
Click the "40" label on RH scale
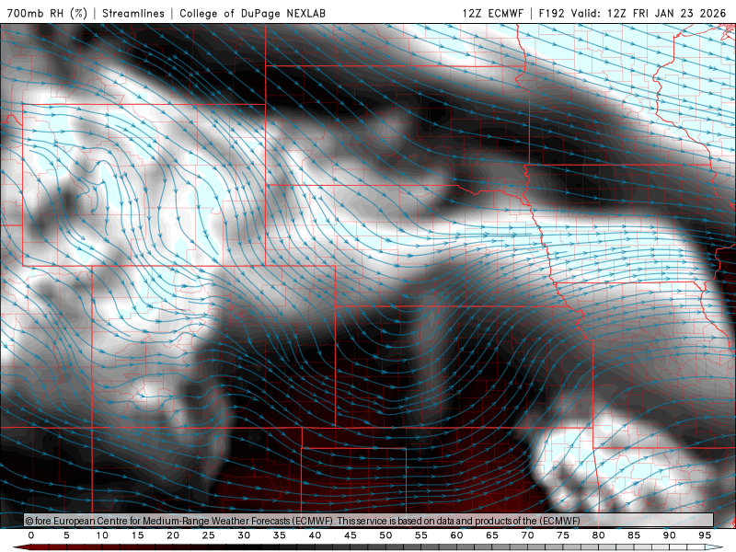[x=315, y=535]
